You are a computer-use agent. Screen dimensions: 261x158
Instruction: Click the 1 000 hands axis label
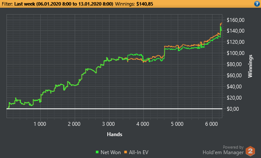click(x=40, y=124)
